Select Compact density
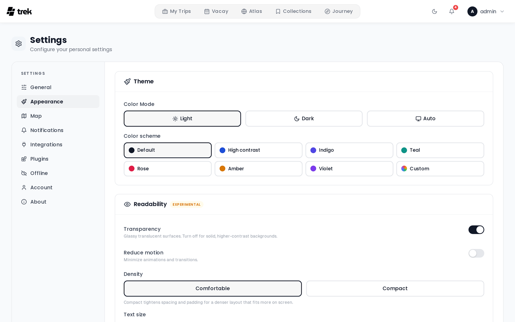Image resolution: width=515 pixels, height=322 pixels. tap(395, 289)
